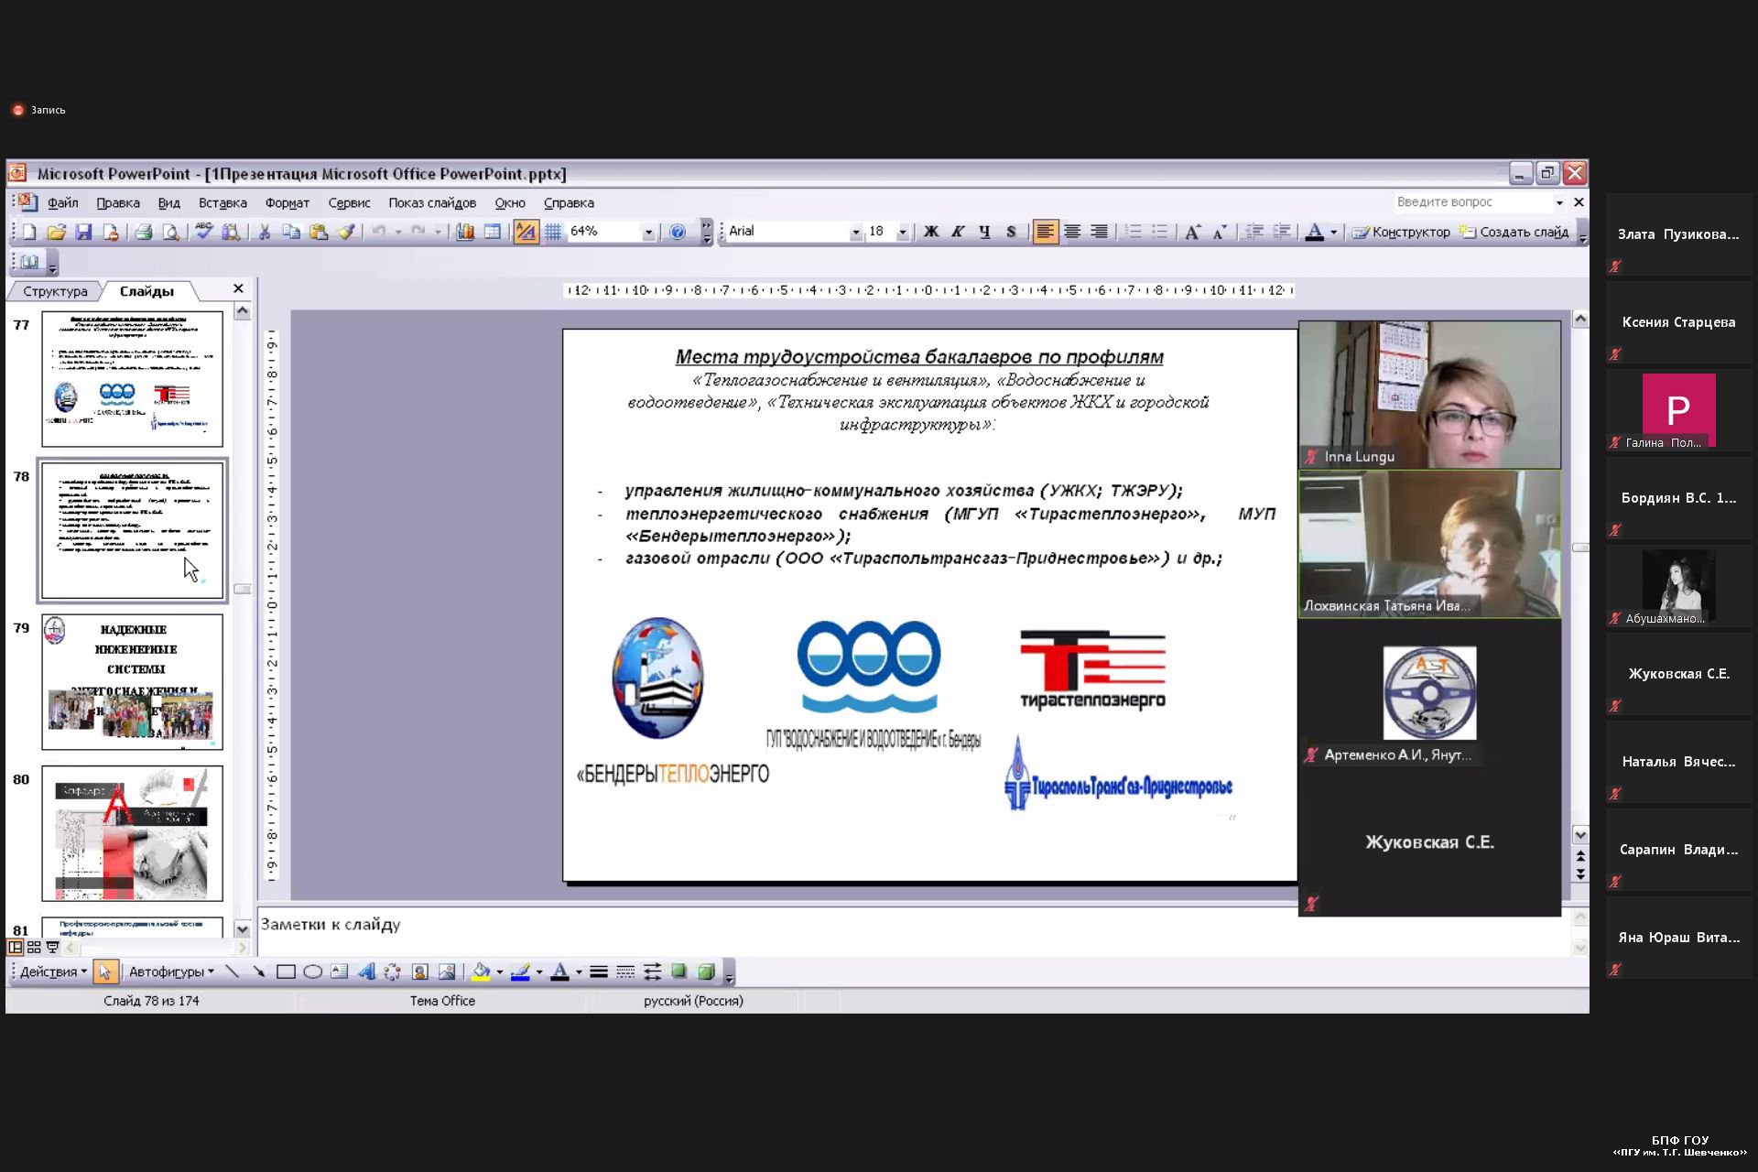Open the zoom 64% dropdown
The image size is (1758, 1172).
coord(648,233)
